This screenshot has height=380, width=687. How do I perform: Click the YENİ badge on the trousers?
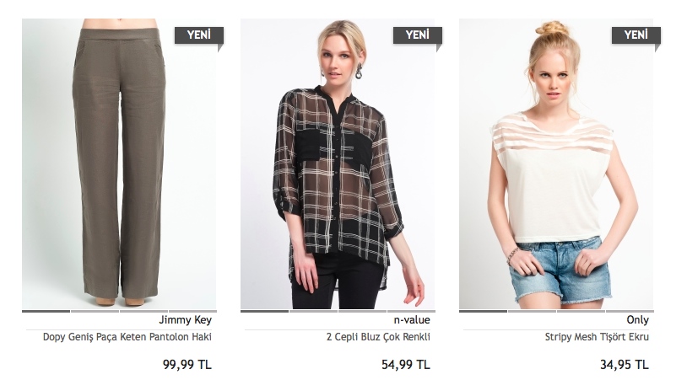coord(199,35)
